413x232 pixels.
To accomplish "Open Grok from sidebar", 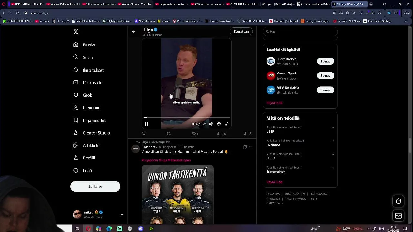I will pos(83,95).
